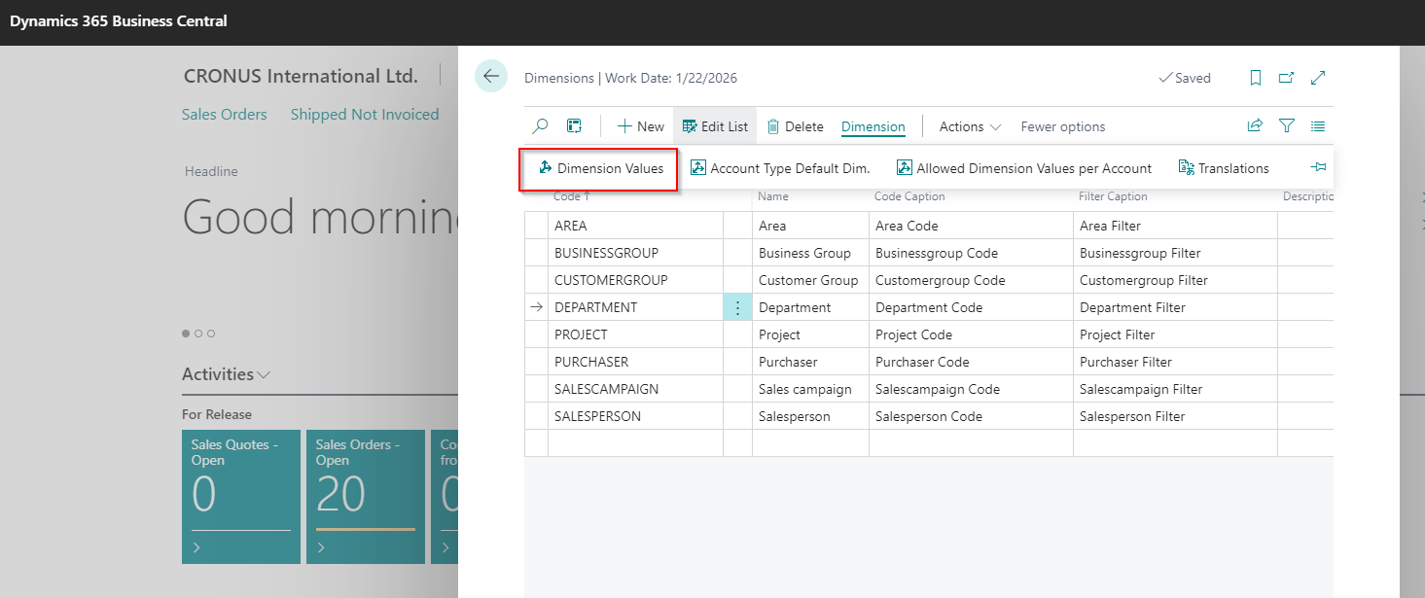The height and width of the screenshot is (598, 1425).
Task: Click the Business Group name cell
Action: tap(810, 253)
